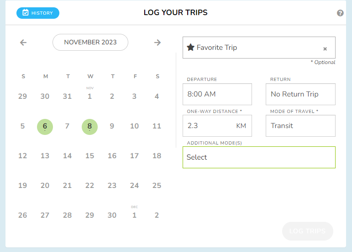This screenshot has width=352, height=252.
Task: Clear the Favorite Trip selection with x
Action: pyautogui.click(x=325, y=49)
